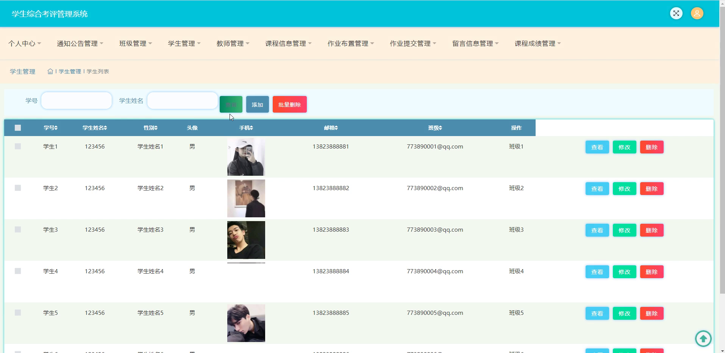Open 学生1 avatar photo thumbnail

coord(246,157)
